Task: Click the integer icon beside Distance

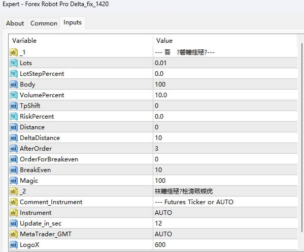Action: pyautogui.click(x=14, y=127)
